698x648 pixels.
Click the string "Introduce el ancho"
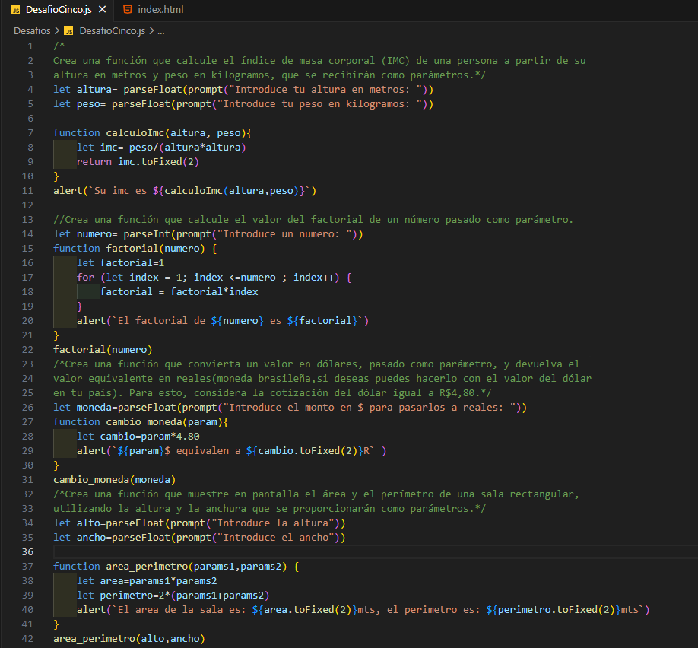[275, 538]
